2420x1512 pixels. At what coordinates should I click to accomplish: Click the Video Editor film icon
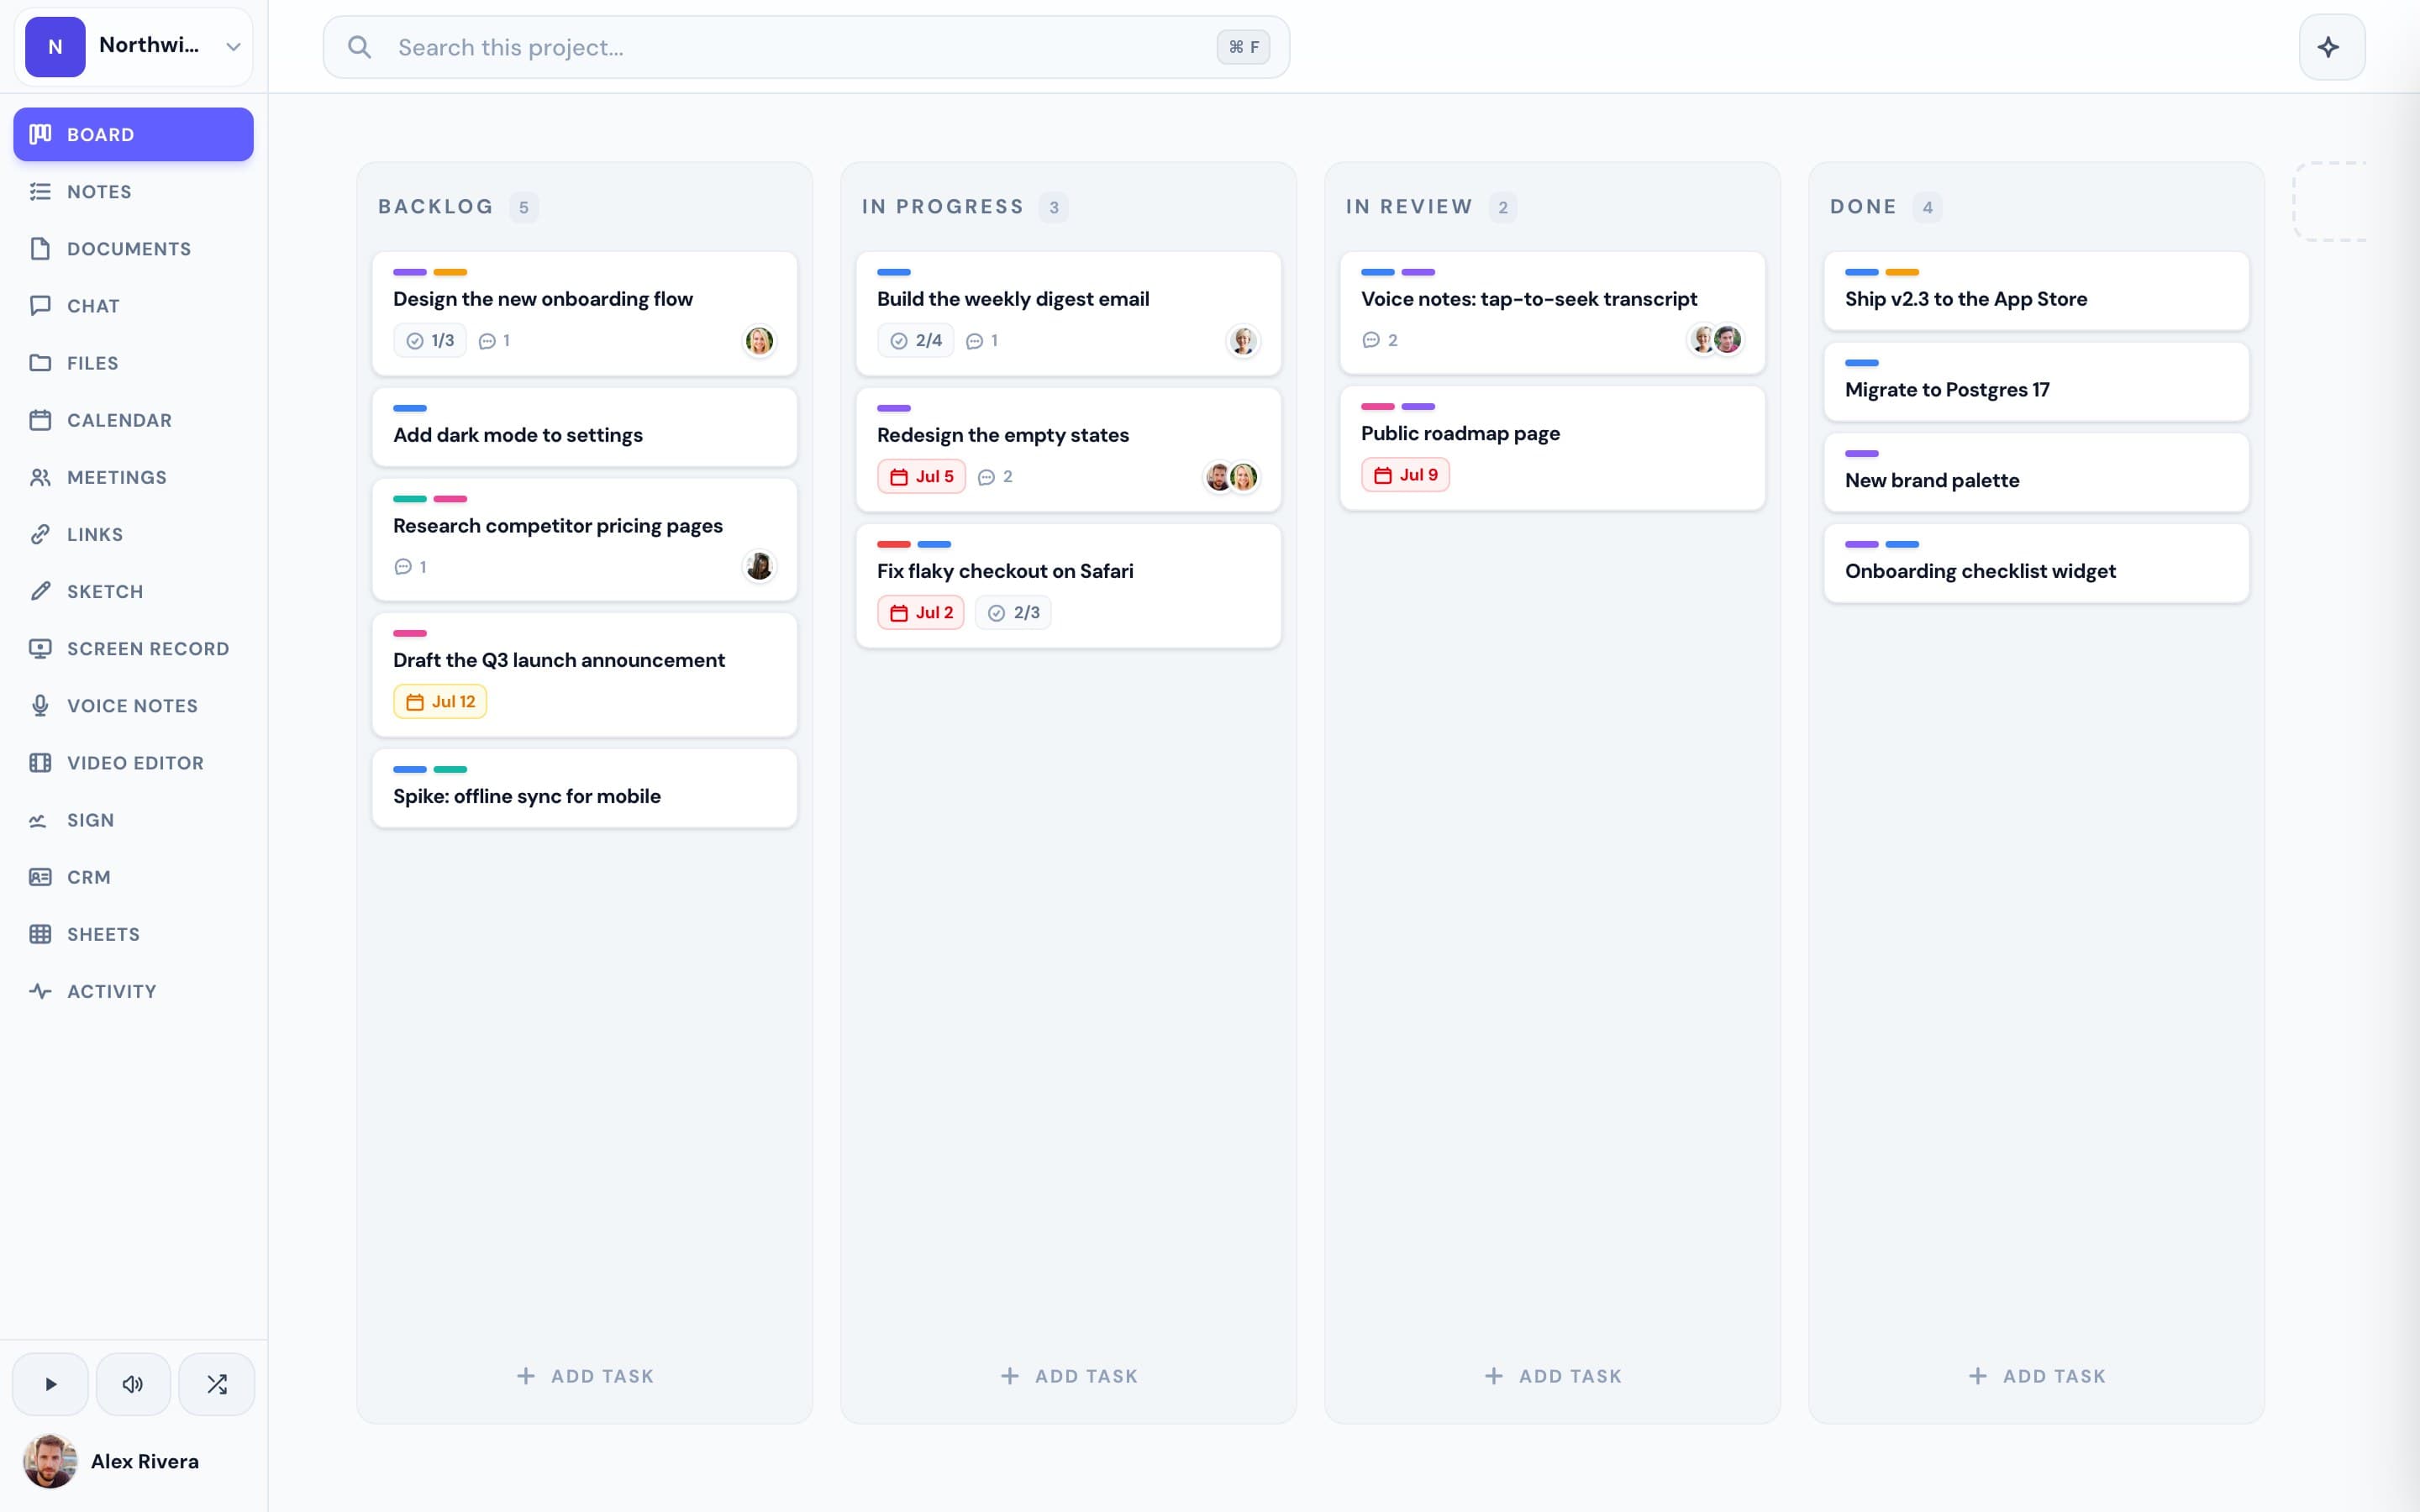[40, 763]
